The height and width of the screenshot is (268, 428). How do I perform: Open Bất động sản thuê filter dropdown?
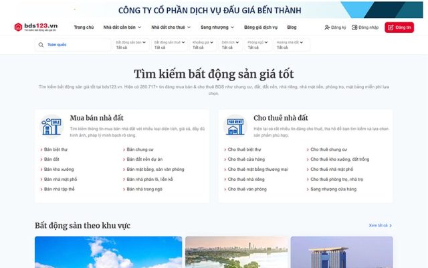[x=169, y=45]
